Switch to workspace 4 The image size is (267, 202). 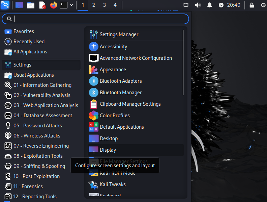point(115,5)
